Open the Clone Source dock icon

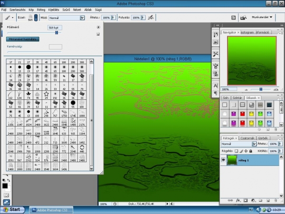click(216, 74)
